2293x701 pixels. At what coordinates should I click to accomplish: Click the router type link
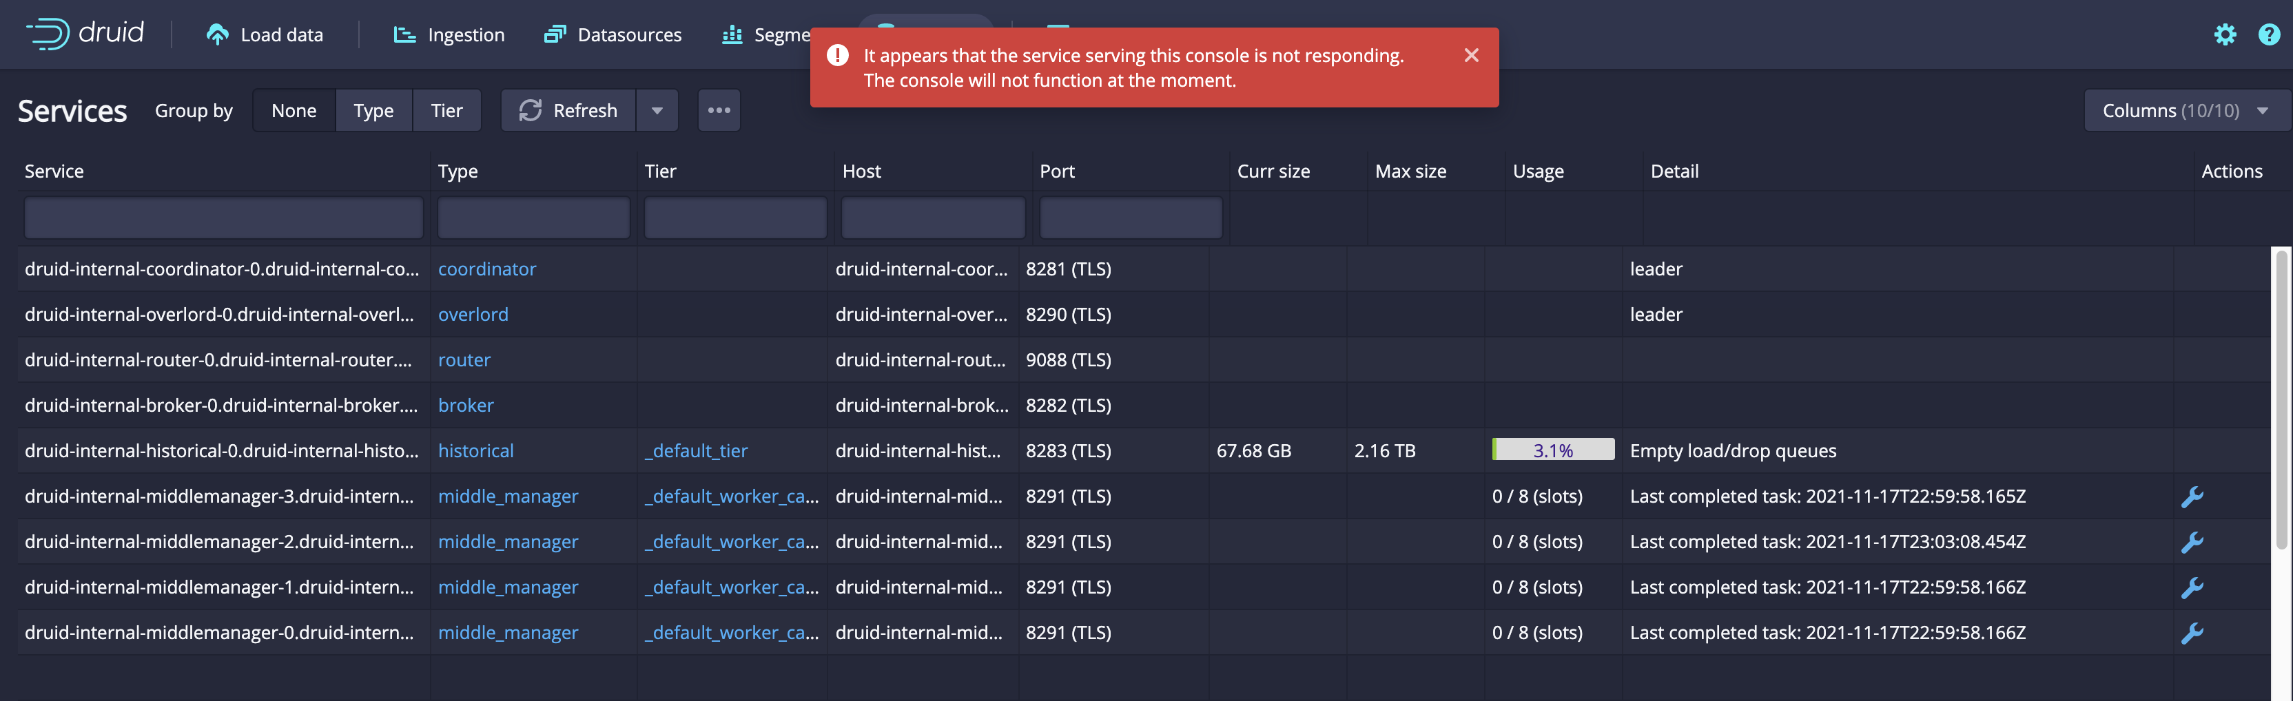(x=464, y=359)
